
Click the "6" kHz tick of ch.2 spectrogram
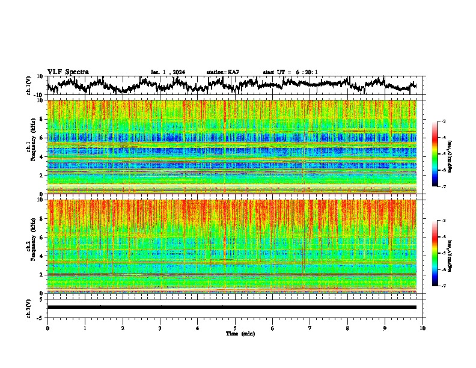point(41,238)
